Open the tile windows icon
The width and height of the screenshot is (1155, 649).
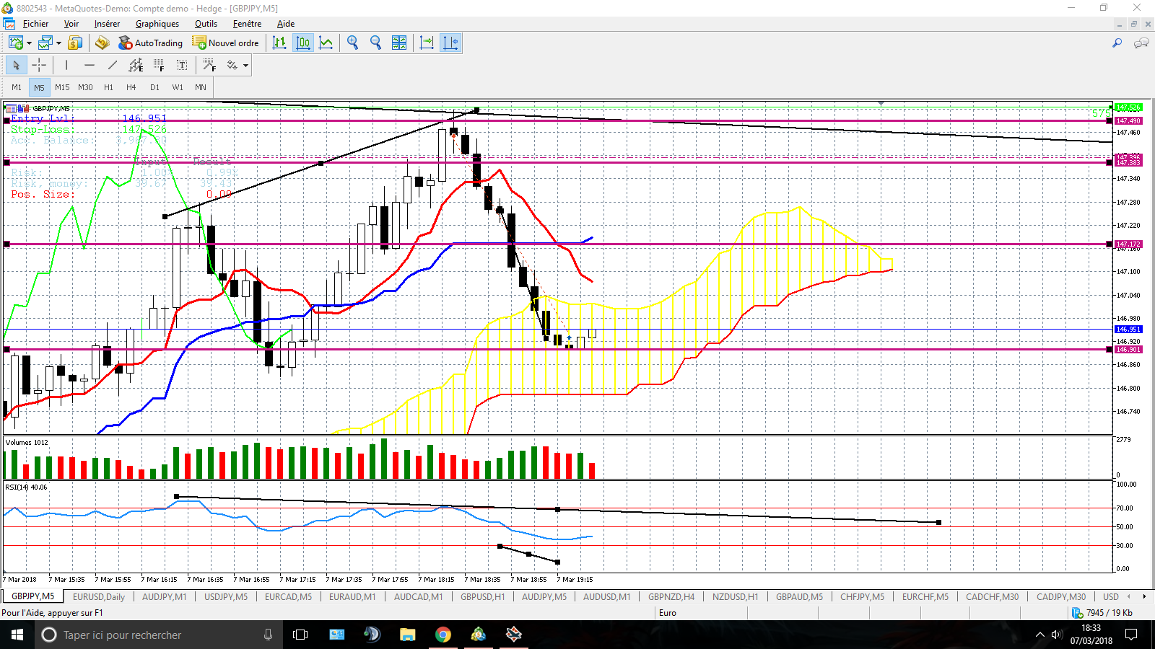click(399, 43)
